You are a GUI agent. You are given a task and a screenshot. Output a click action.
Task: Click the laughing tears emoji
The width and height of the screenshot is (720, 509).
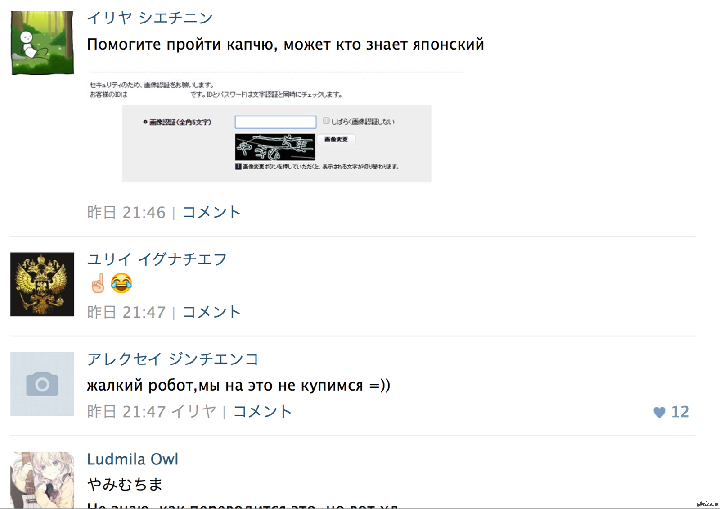tap(121, 283)
